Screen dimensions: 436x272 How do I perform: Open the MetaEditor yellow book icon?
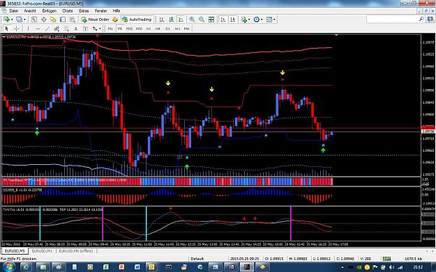point(115,19)
